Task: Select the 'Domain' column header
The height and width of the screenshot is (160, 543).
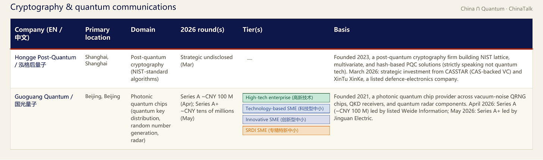Action: click(143, 30)
